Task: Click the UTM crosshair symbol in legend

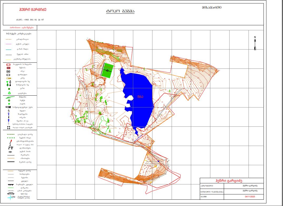Action: pos(10,197)
